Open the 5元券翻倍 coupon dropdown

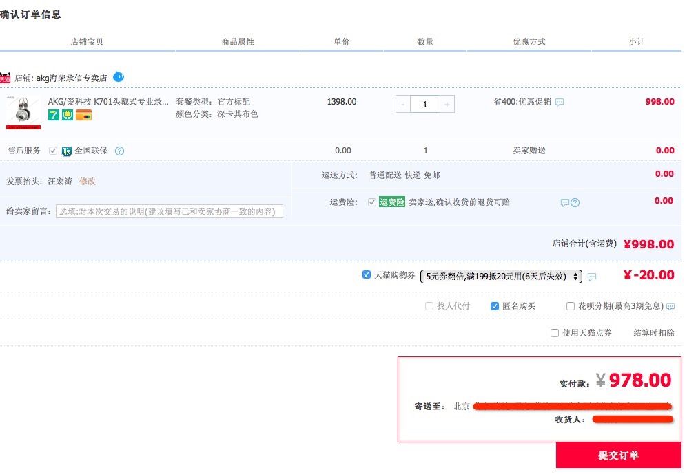tap(501, 276)
